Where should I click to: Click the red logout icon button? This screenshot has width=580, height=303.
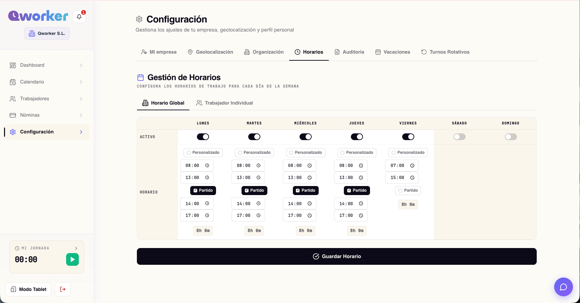pos(63,289)
